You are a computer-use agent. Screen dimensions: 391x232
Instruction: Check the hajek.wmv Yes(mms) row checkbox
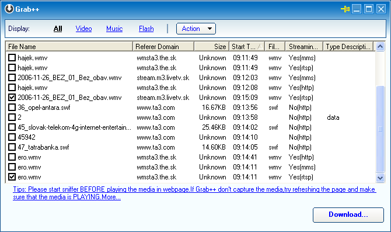tap(12, 58)
